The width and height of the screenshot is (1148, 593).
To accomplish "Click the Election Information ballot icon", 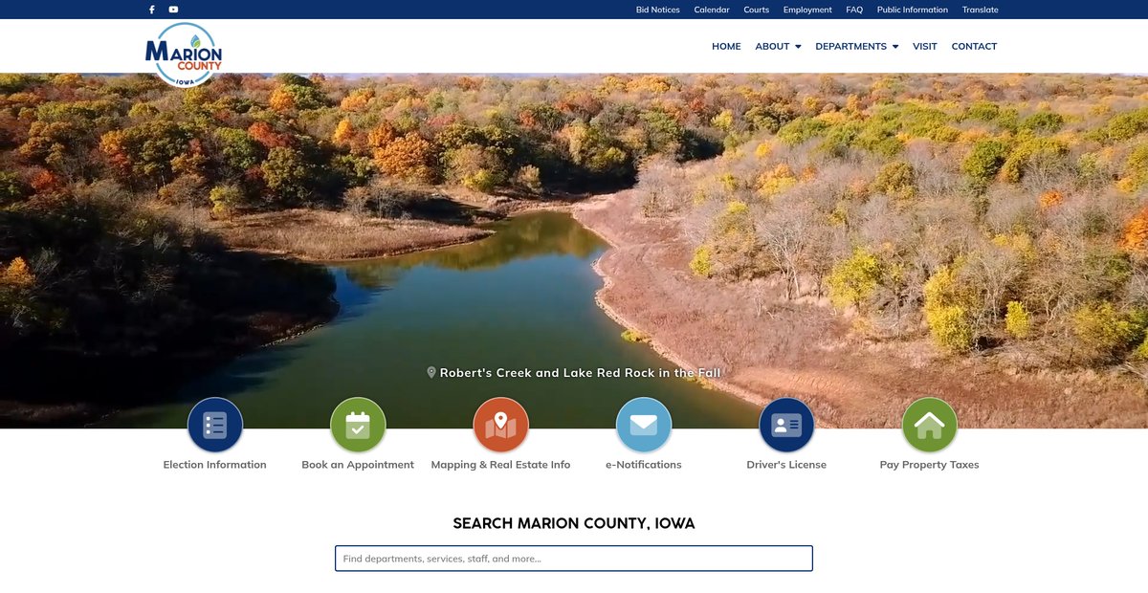I will (x=215, y=425).
